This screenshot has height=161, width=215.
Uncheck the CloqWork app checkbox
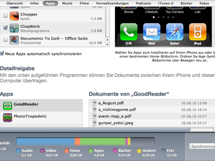(x=5, y=28)
